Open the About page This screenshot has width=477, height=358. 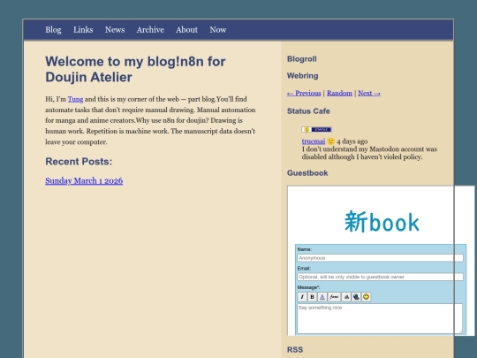click(x=186, y=30)
